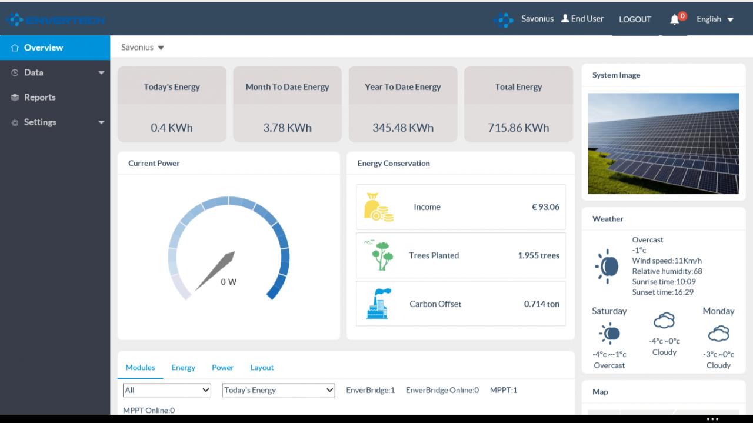Screen dimensions: 753x423
Task: Click the Data clock icon in sidebar
Action: [x=15, y=73]
